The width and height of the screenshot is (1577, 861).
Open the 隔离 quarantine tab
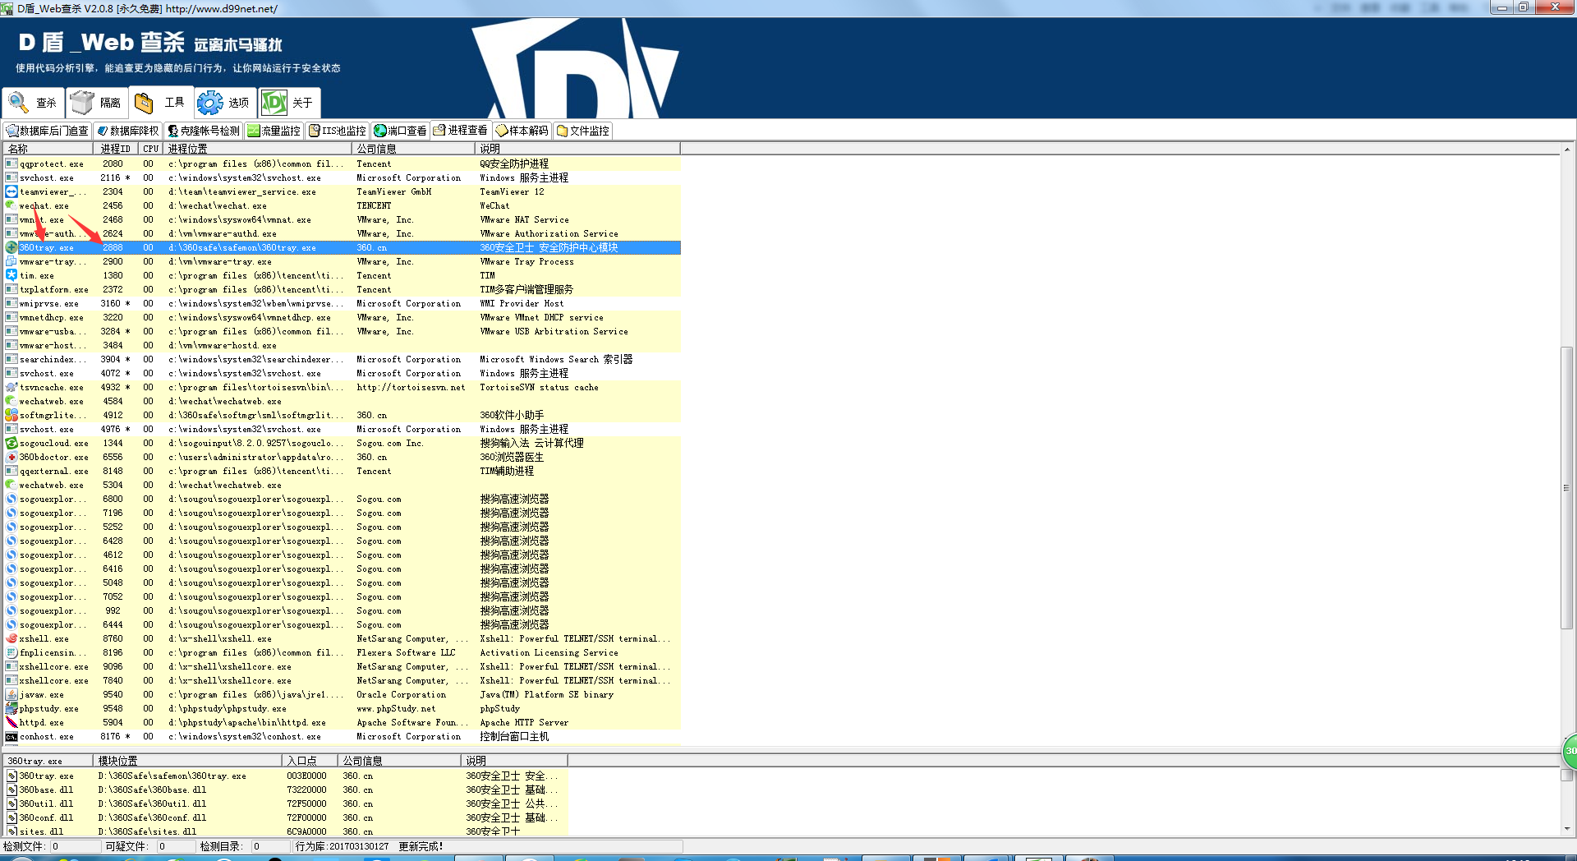point(97,103)
